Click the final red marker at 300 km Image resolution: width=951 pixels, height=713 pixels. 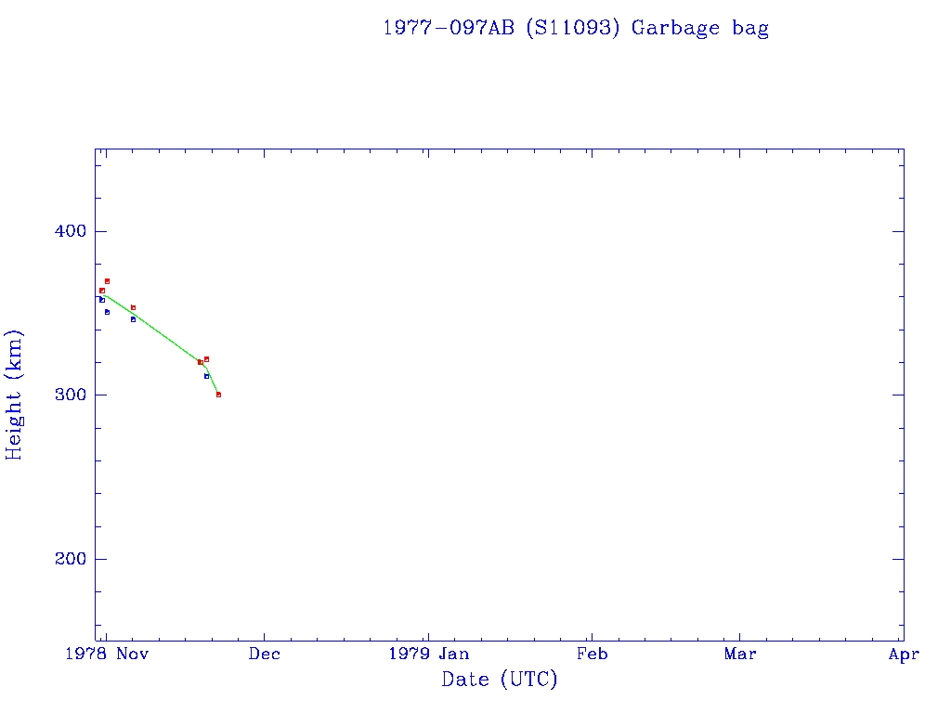218,395
